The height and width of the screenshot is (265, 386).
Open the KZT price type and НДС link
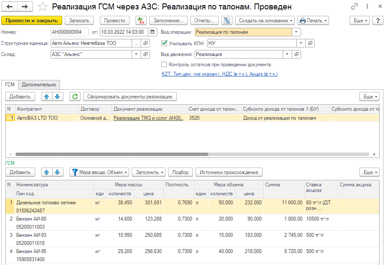(219, 74)
